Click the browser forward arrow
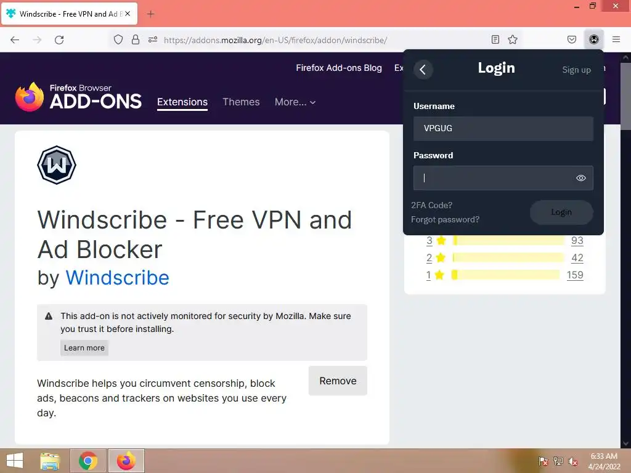The height and width of the screenshot is (473, 631). click(x=37, y=40)
